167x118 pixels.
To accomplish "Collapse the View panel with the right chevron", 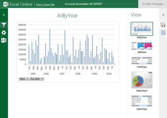I will [163, 15].
